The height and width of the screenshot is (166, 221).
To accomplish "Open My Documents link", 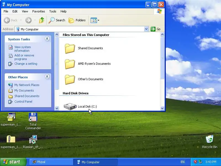I will pyautogui.click(x=24, y=90).
